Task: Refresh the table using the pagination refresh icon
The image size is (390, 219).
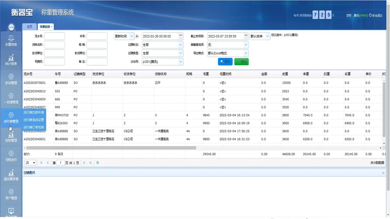Action: pos(97,162)
